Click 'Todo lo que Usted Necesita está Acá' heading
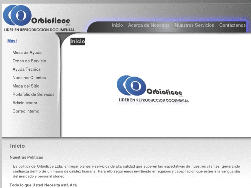Screen dimensions: 251x188 click(43, 185)
